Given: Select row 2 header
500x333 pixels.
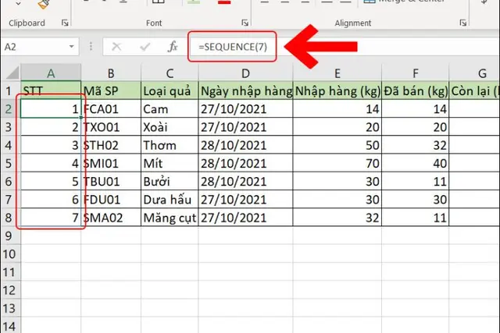Looking at the screenshot, I should [x=10, y=109].
